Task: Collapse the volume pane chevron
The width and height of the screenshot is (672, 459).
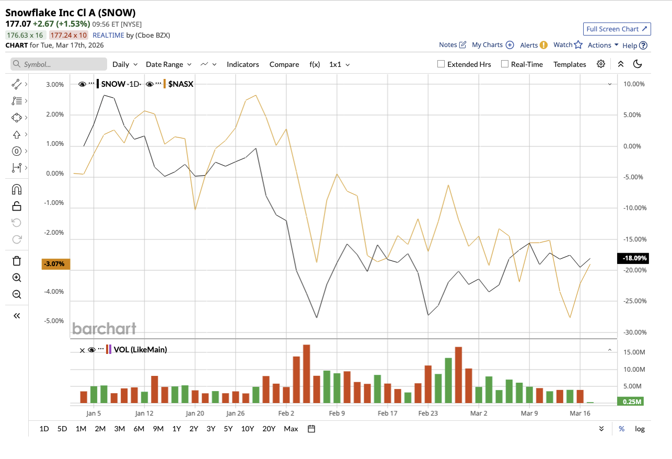Action: (609, 350)
